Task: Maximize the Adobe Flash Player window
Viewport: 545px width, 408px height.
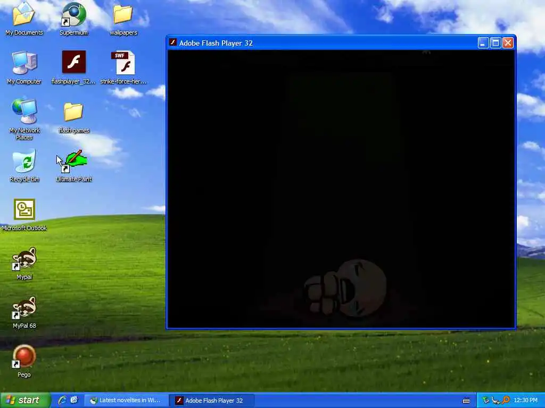Action: 496,43
